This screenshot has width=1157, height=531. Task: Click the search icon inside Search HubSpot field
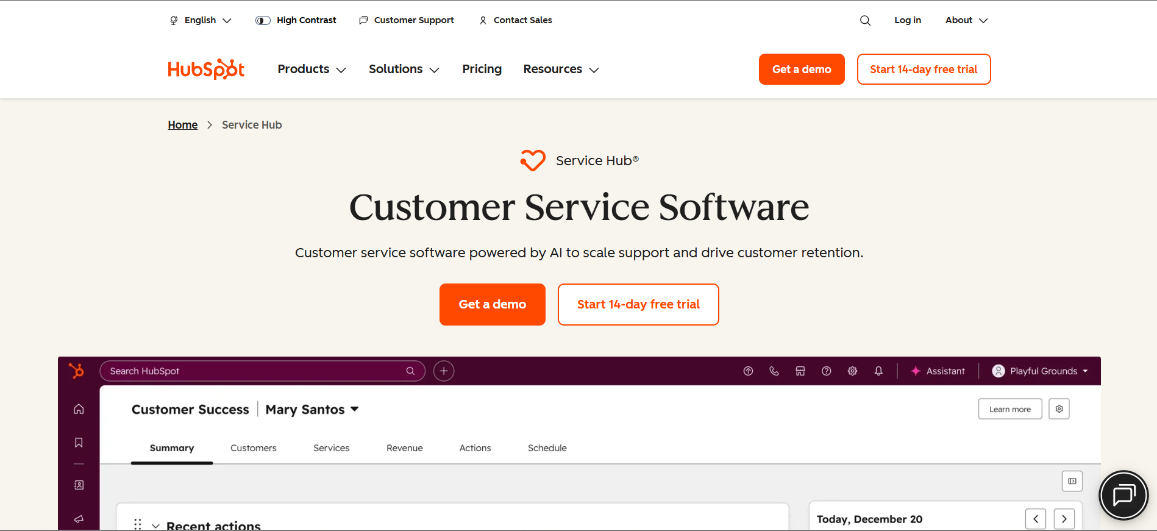coord(411,371)
